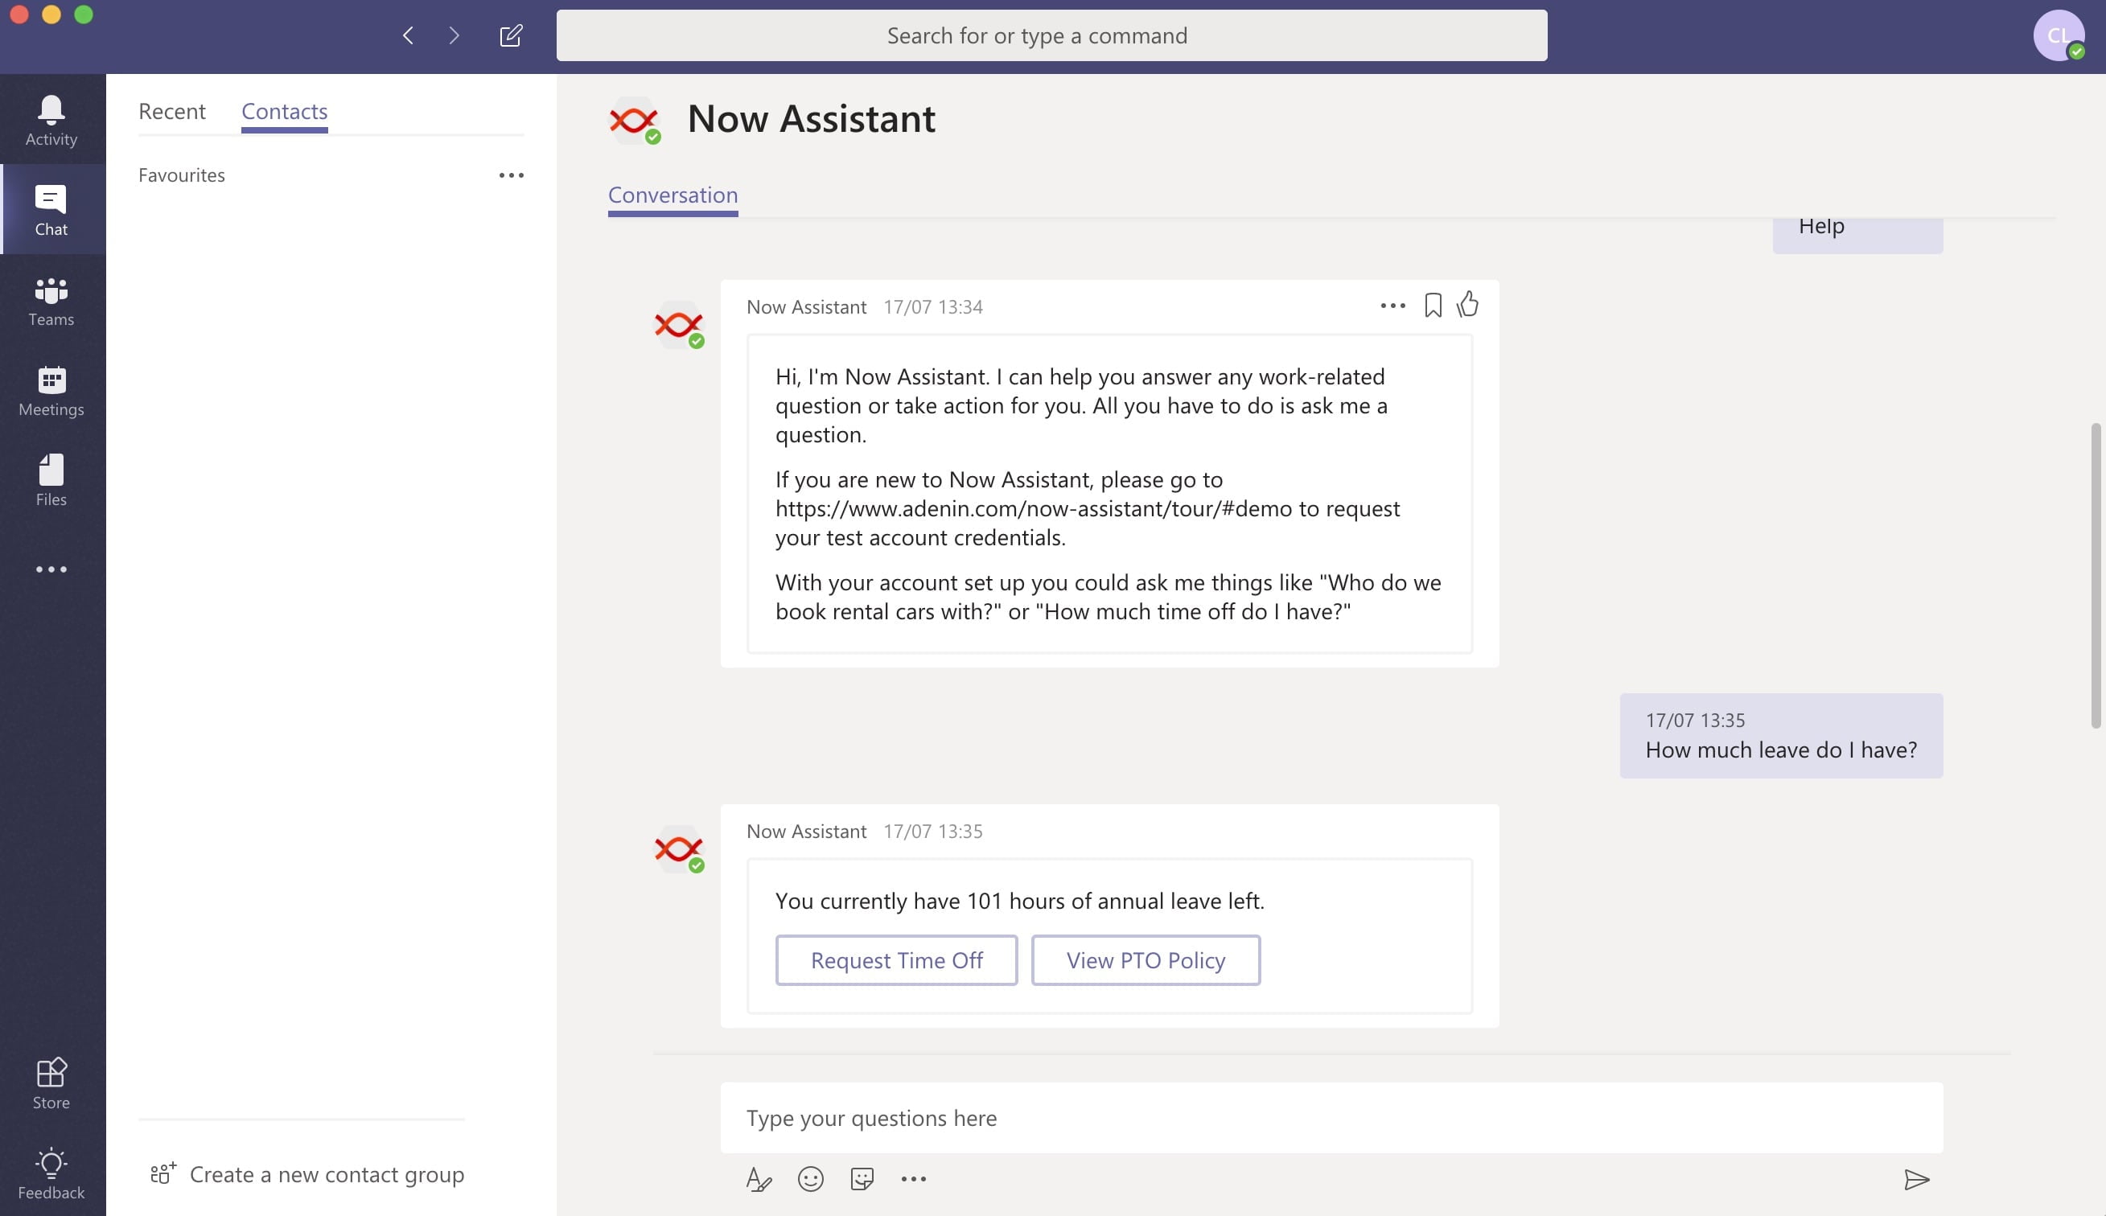Open Meetings calendar icon
Viewport: 2106px width, 1216px height.
[x=51, y=391]
